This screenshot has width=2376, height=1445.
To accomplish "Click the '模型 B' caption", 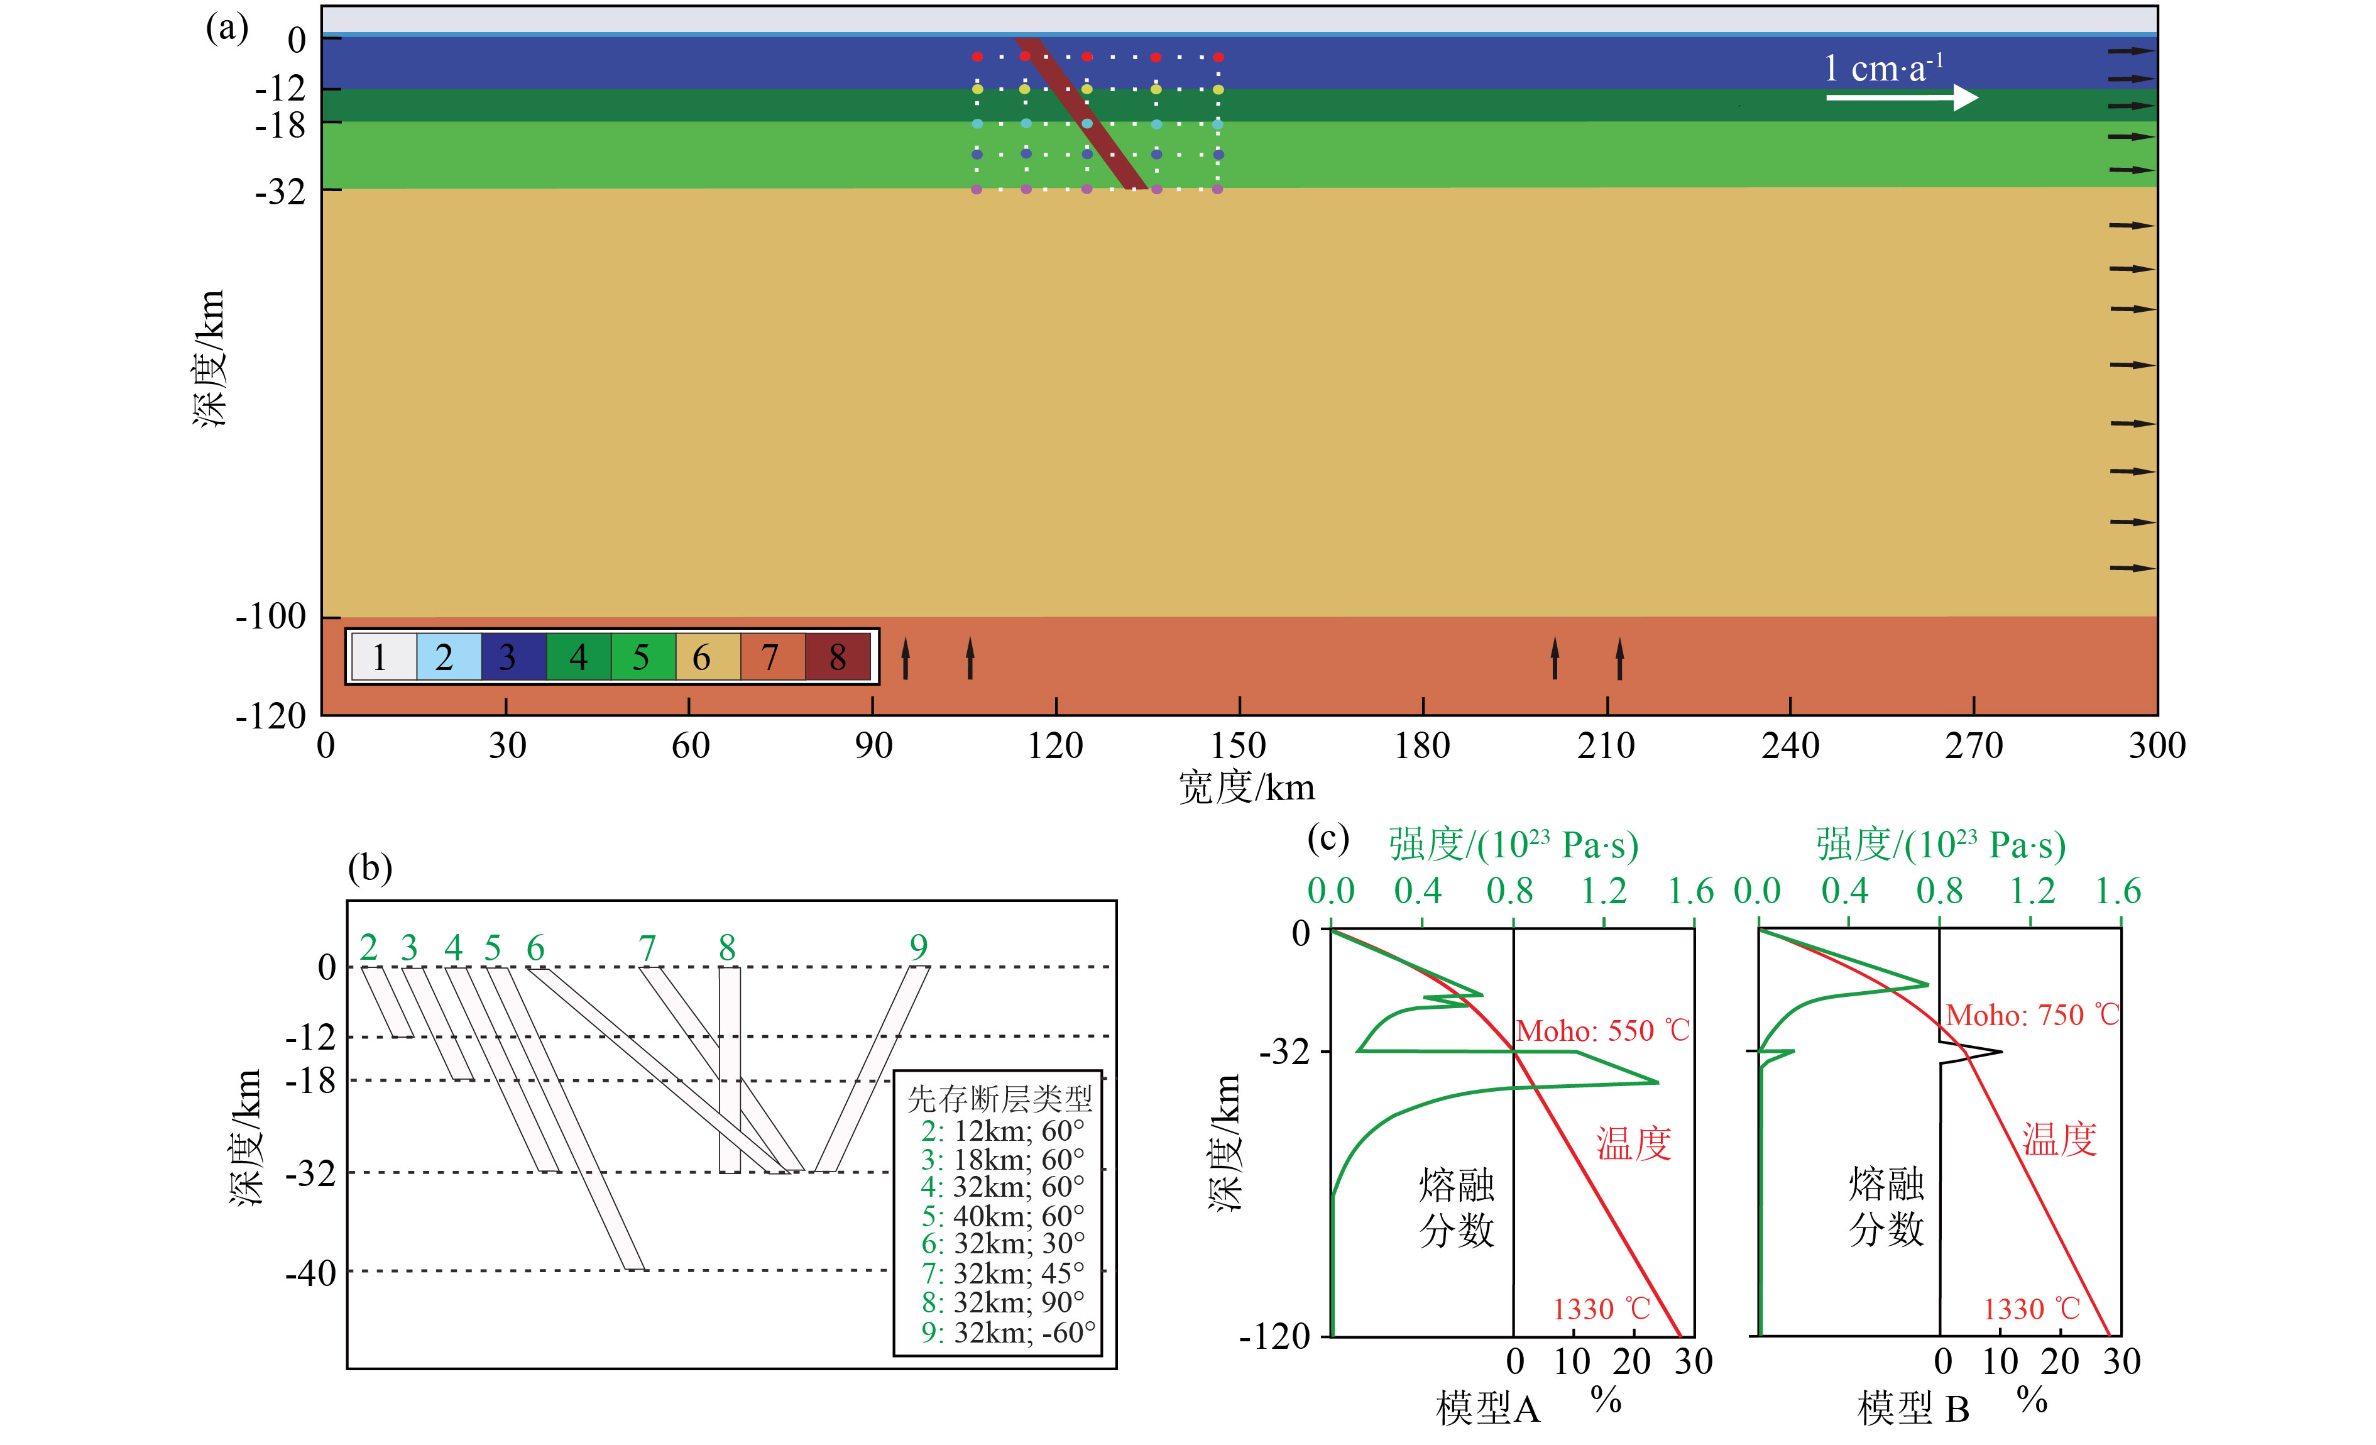I will pyautogui.click(x=1913, y=1409).
